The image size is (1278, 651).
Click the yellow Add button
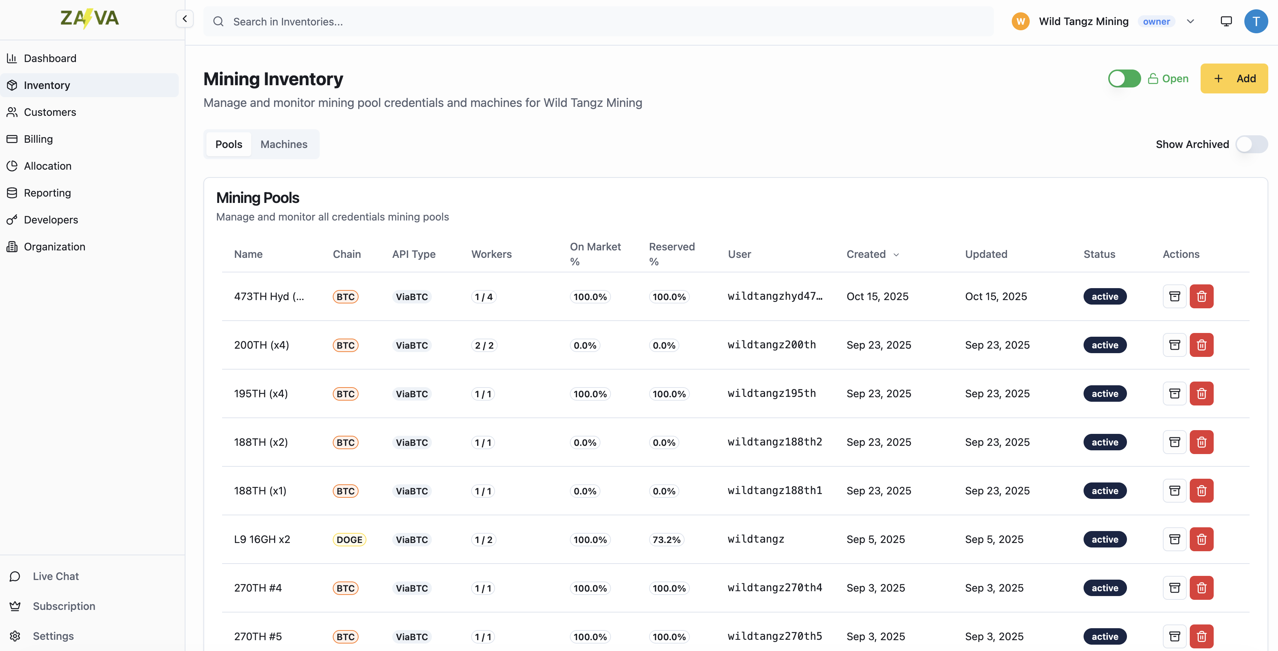[1234, 78]
